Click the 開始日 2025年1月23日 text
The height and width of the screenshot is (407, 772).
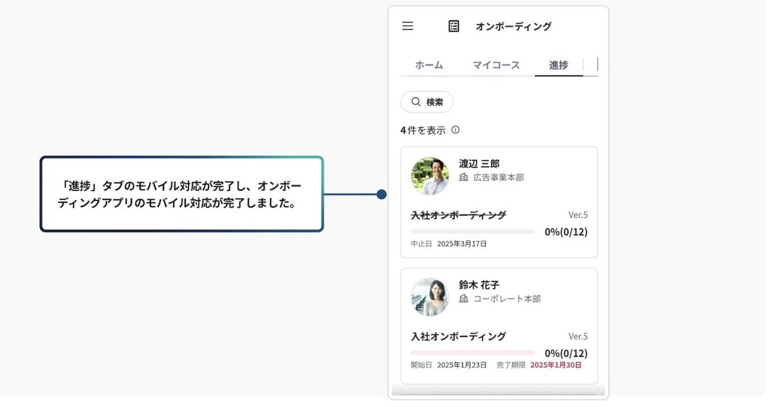click(449, 365)
